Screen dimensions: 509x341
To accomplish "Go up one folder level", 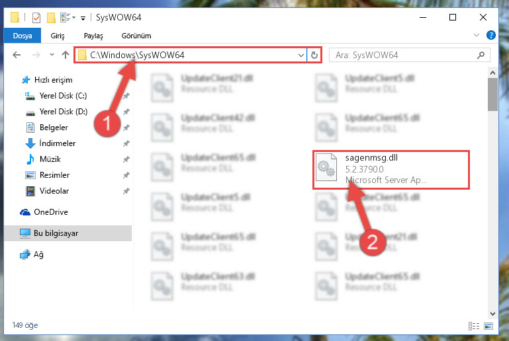I will [66, 55].
